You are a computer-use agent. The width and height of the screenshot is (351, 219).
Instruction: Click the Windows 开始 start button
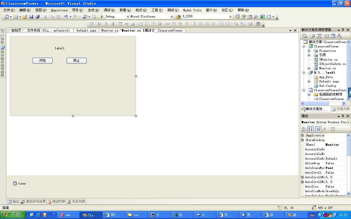click(13, 215)
